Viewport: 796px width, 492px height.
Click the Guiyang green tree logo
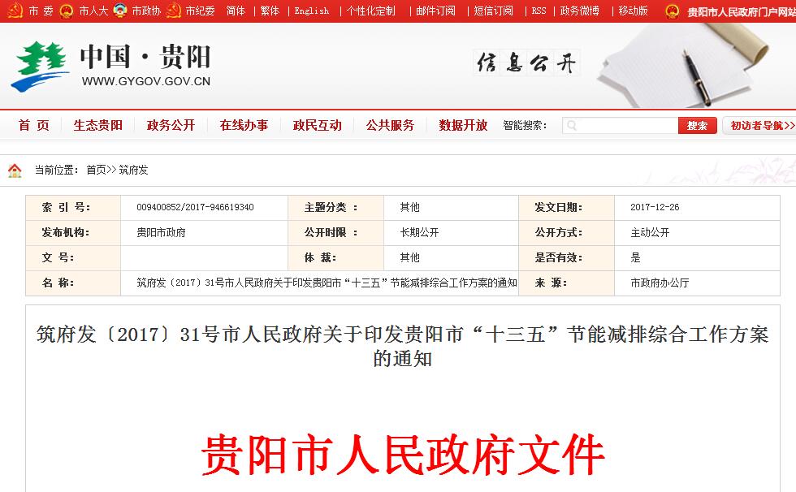click(40, 67)
